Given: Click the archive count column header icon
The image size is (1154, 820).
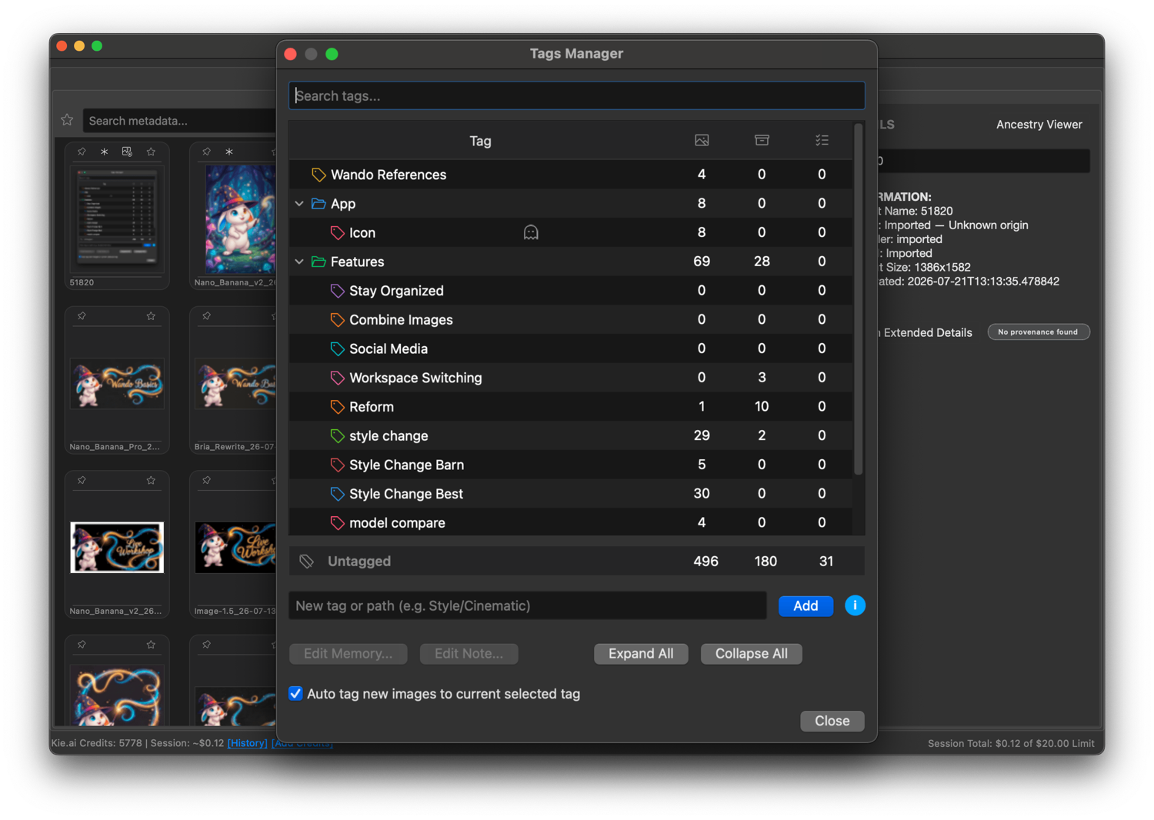Looking at the screenshot, I should pyautogui.click(x=762, y=140).
